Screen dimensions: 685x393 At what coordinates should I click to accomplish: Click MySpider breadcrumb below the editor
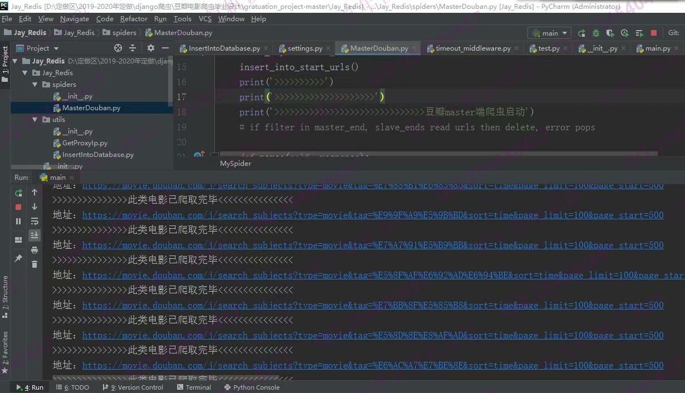[236, 164]
